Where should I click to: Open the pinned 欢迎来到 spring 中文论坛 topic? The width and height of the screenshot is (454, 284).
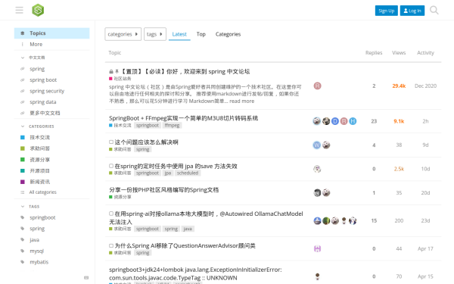coord(185,72)
